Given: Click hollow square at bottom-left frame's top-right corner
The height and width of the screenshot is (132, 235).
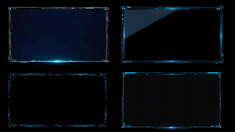Looking at the screenshot, I should pyautogui.click(x=98, y=74).
